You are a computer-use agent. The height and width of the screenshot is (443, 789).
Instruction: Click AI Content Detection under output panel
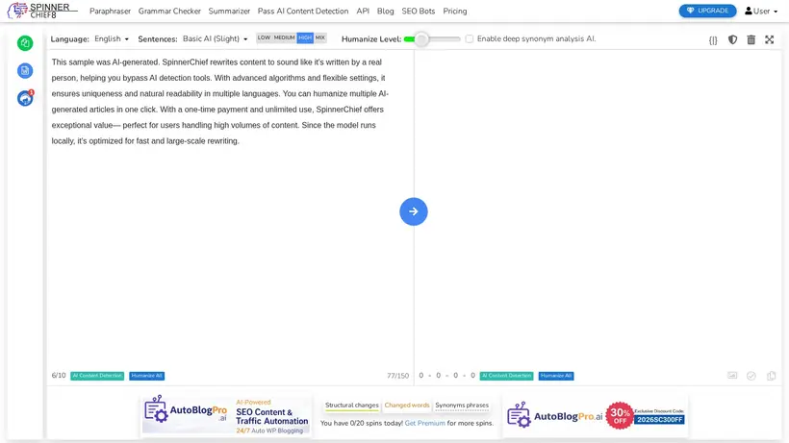pos(506,376)
